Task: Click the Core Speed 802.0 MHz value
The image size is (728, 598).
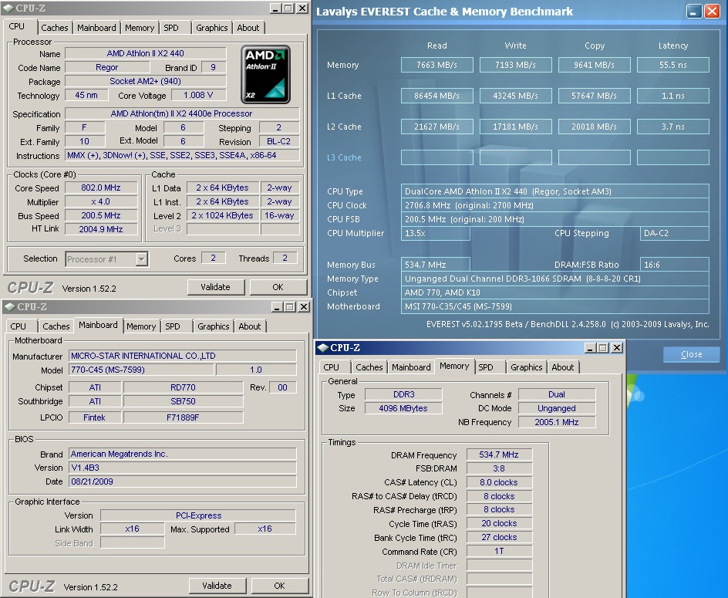Action: click(101, 188)
